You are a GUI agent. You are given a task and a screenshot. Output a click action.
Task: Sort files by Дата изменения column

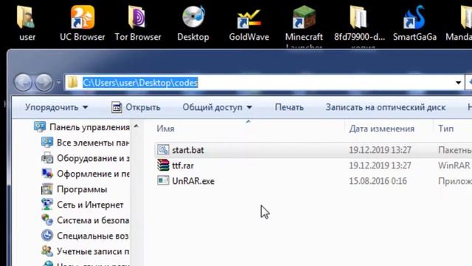tap(382, 129)
